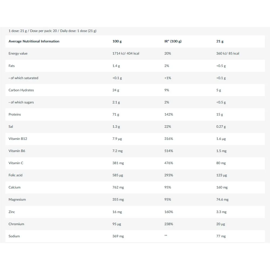Select the '1 dose: 21 g' dosage line

(52, 31)
